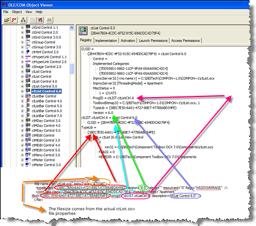
Task: Click the icon beside ctGroup Control 3.0
Action: [28, 47]
